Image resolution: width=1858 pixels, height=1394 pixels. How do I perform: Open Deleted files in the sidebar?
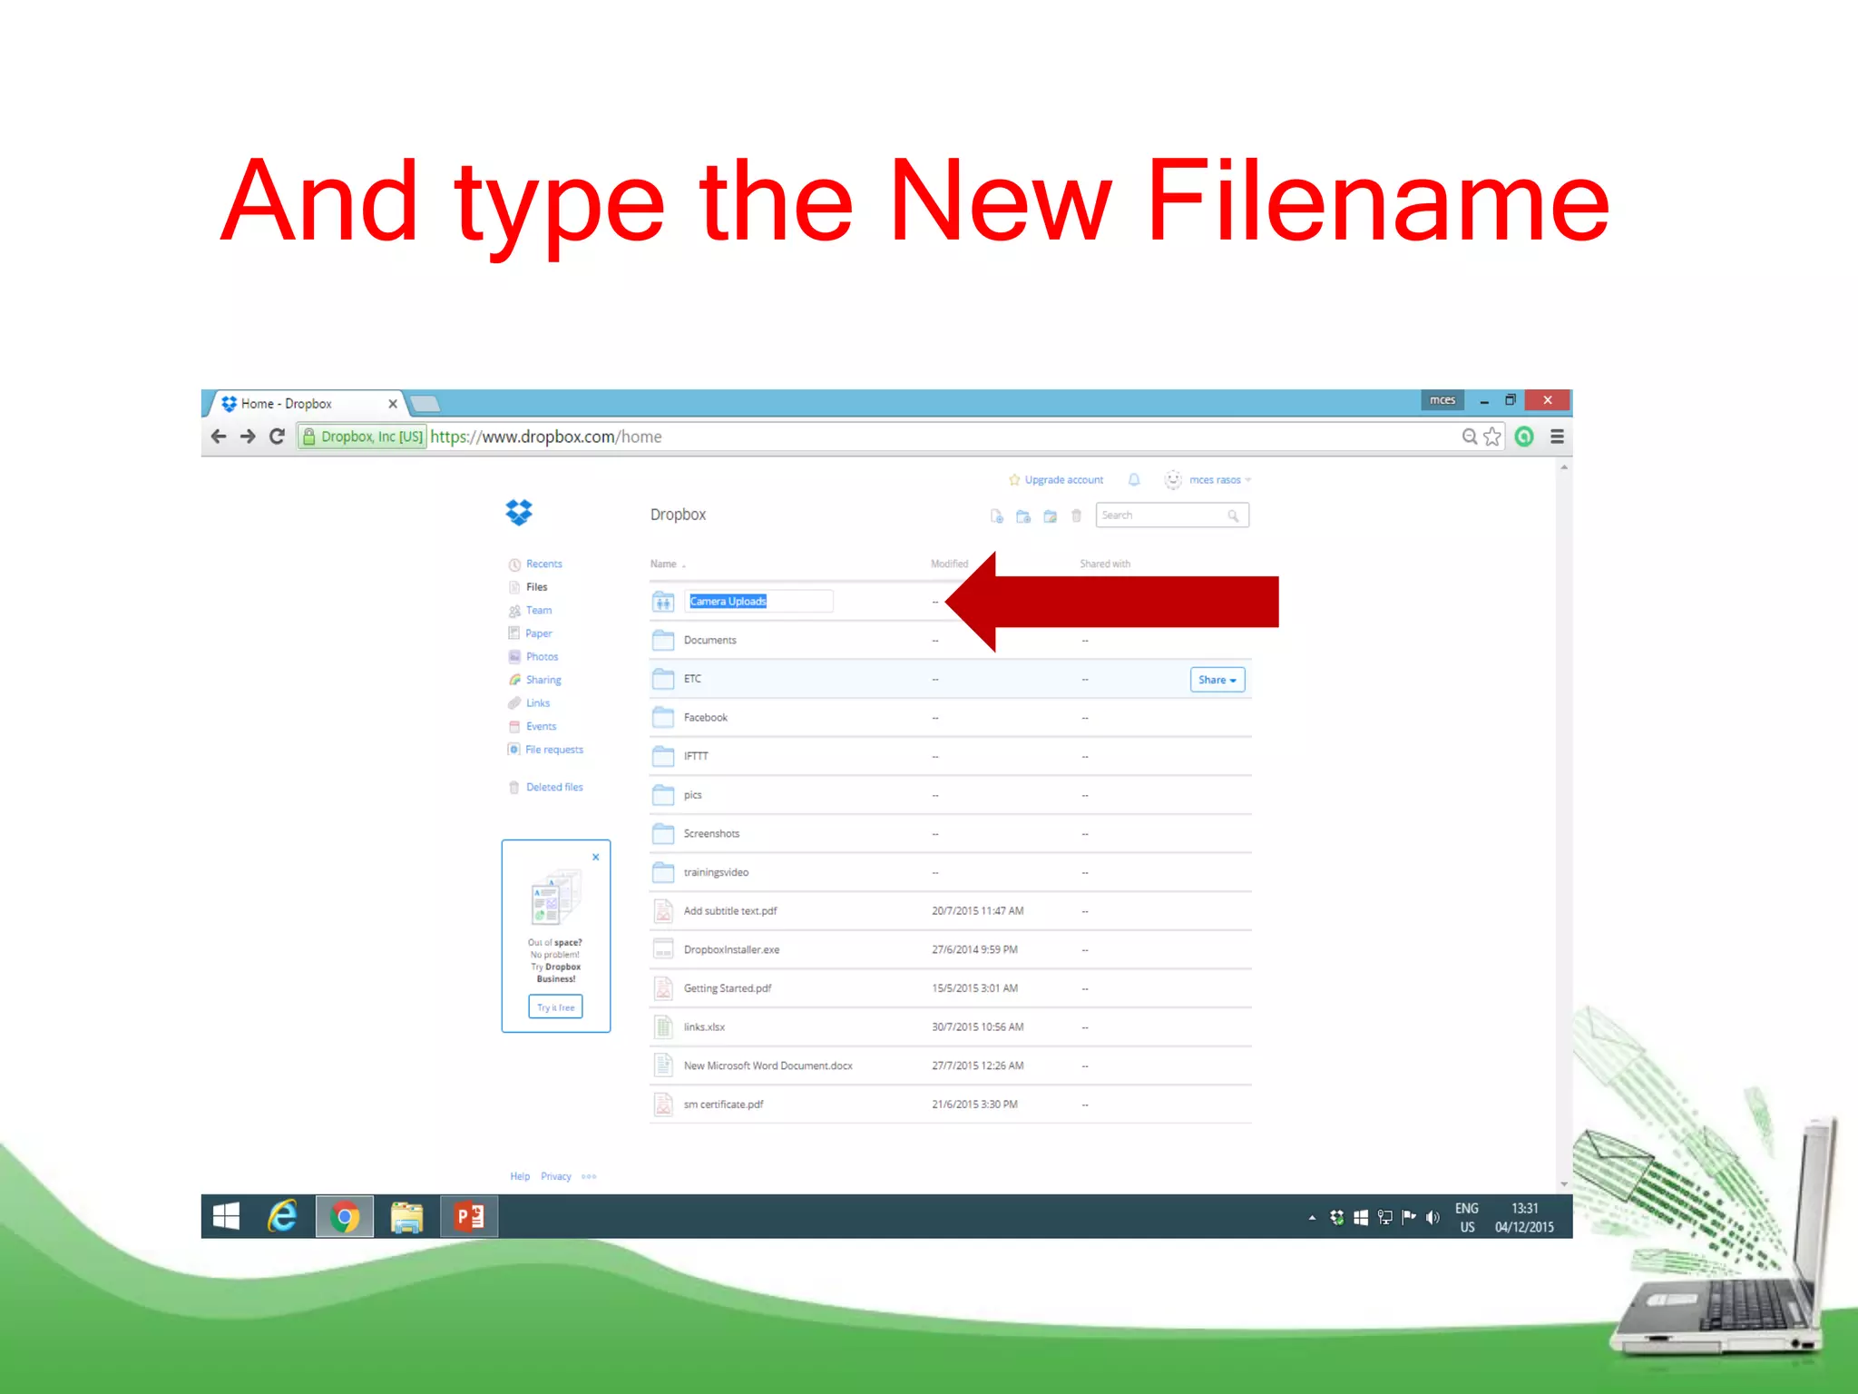tap(554, 787)
